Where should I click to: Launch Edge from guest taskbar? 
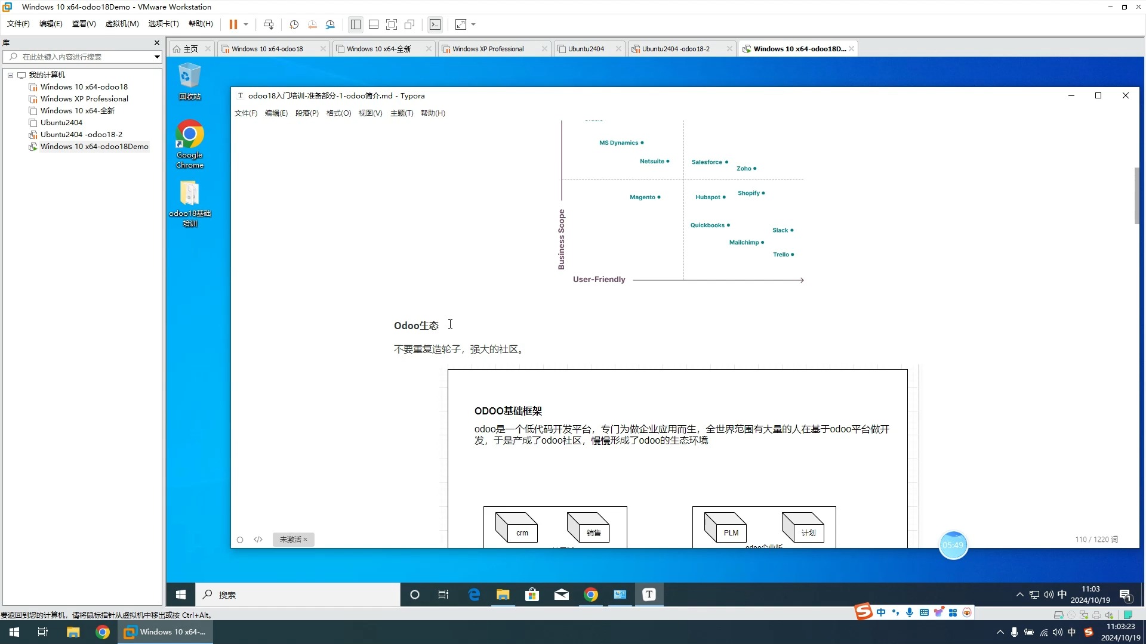click(x=474, y=595)
